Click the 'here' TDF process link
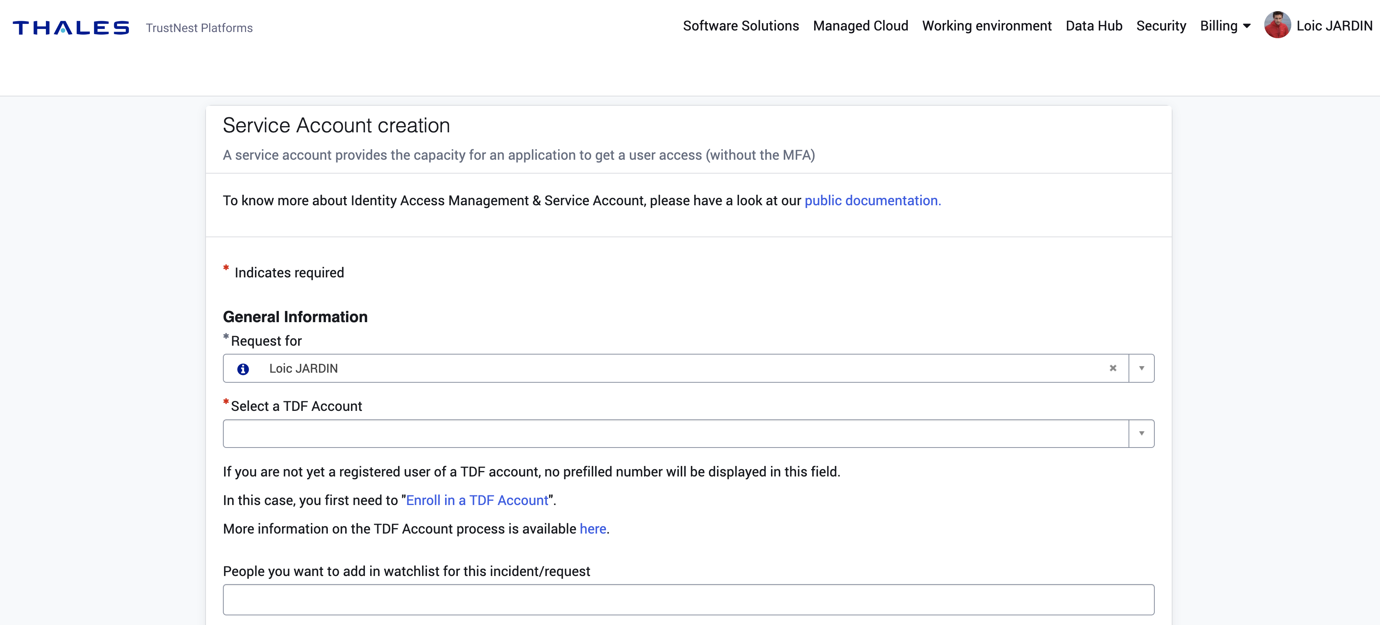 click(592, 529)
